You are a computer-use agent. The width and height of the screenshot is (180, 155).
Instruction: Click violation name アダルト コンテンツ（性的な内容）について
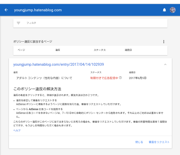[x=44, y=78]
